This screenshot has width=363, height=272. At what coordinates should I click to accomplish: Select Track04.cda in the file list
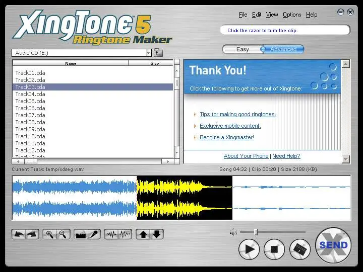(93, 94)
